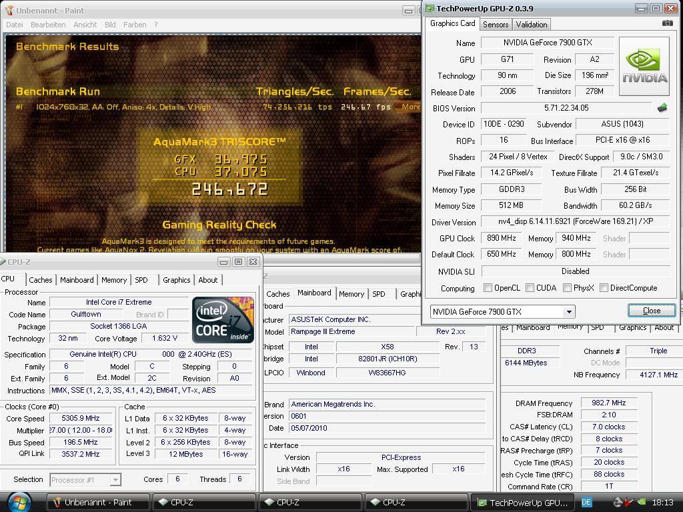Click the 18:13 taskbar clock

(x=662, y=503)
